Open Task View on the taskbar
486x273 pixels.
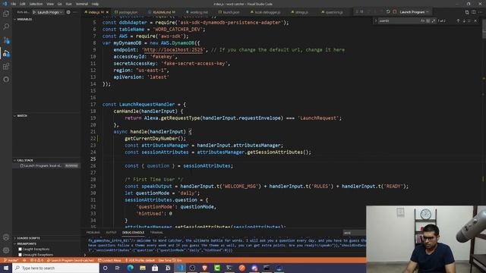pyautogui.click(x=118, y=268)
